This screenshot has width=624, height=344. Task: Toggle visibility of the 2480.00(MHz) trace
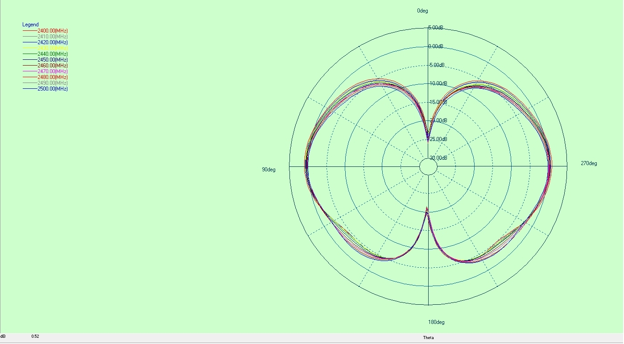(53, 77)
